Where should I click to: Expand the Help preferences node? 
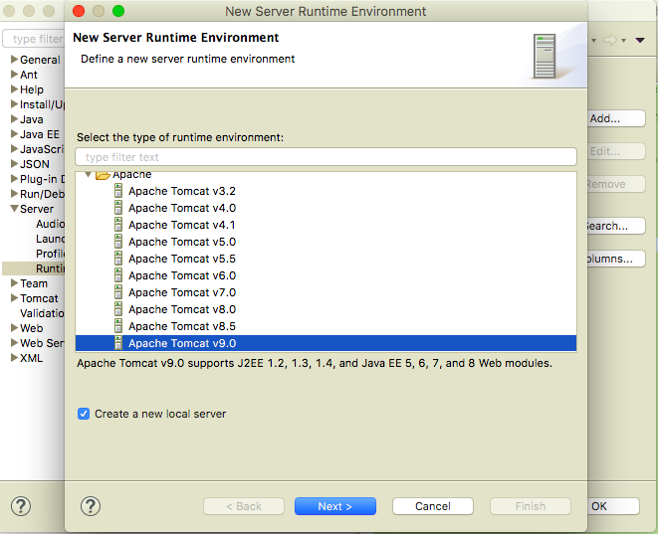click(x=14, y=89)
